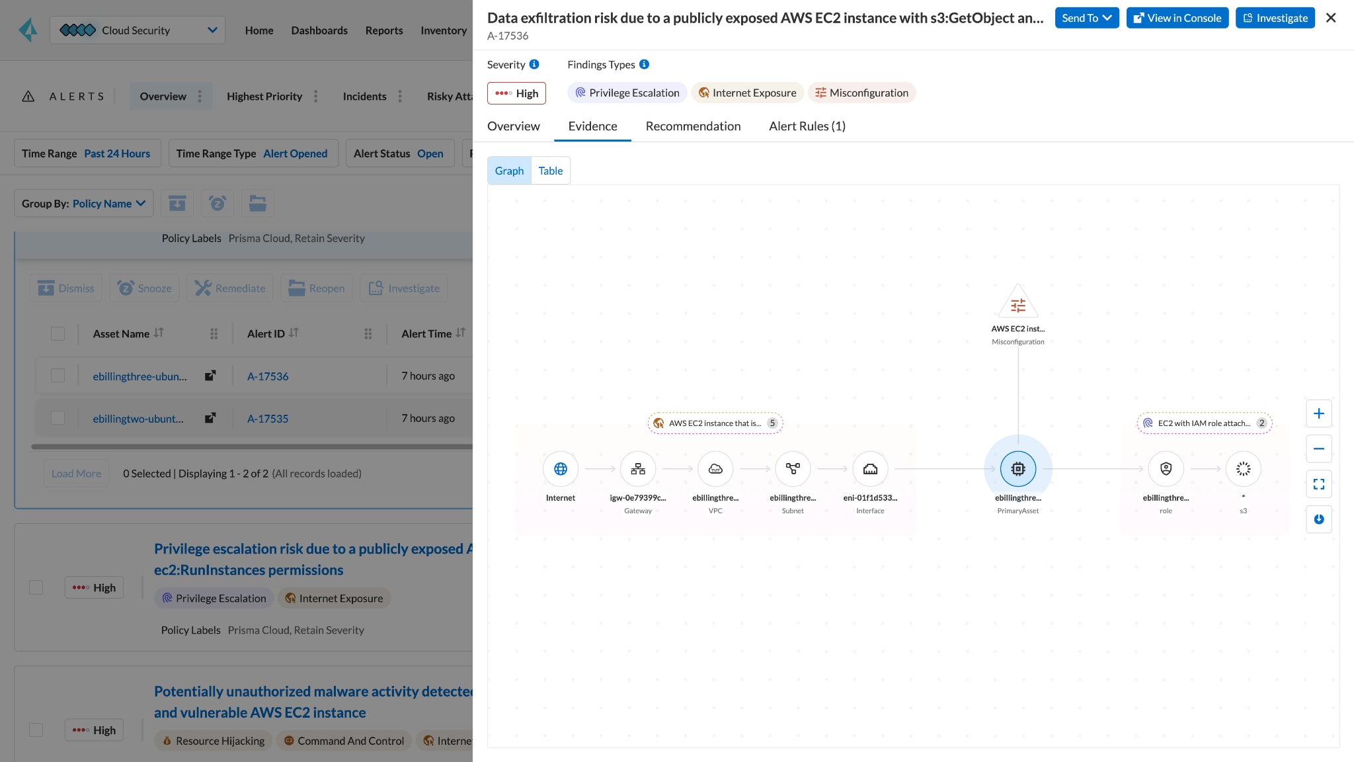Click the panel's Investigate button
Screen dimensions: 1354x762
pyautogui.click(x=1275, y=18)
